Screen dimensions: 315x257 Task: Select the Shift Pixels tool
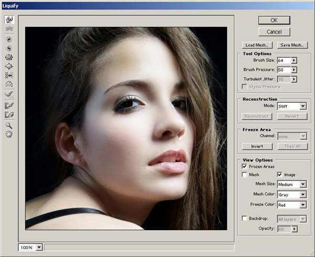point(9,76)
